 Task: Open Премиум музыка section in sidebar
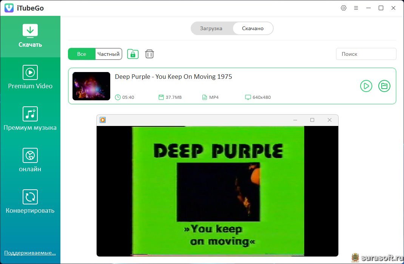30,119
